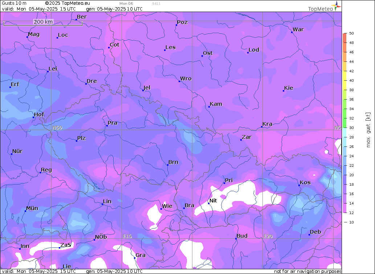Click the N50 latitude label near Hof
The height and width of the screenshot is (274, 375).
tap(57, 128)
